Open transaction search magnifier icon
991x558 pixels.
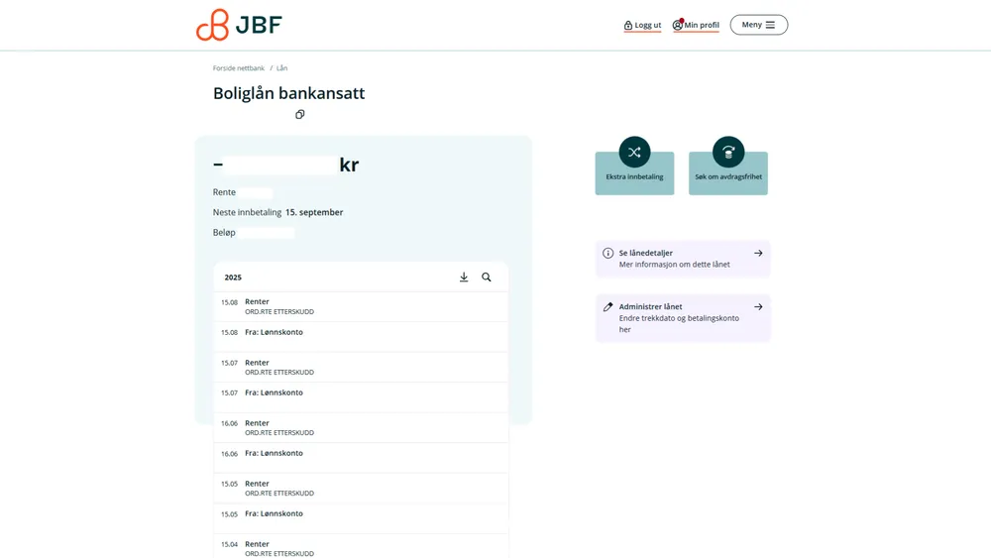tap(487, 278)
